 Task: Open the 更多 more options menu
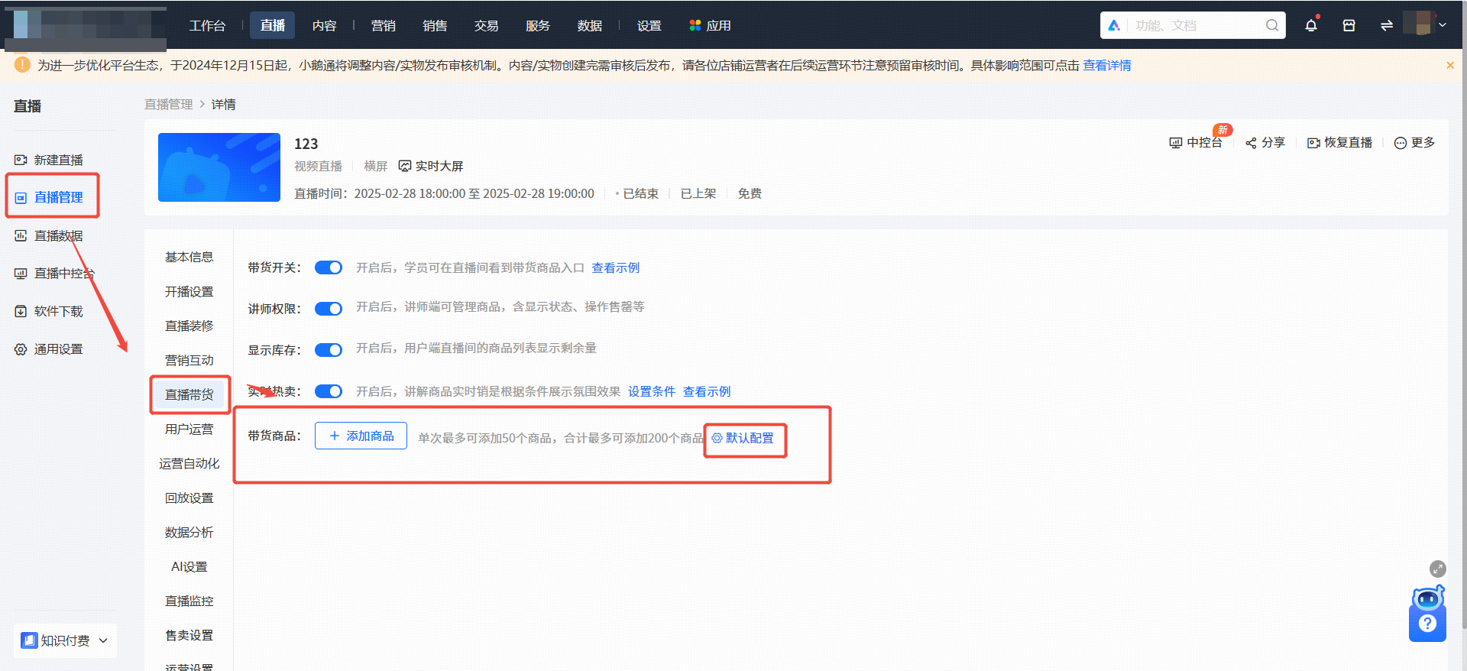[x=1414, y=142]
